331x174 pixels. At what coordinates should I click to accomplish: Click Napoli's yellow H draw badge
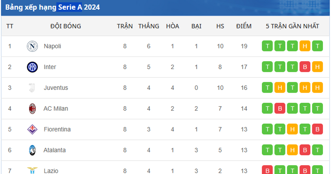tap(305, 46)
